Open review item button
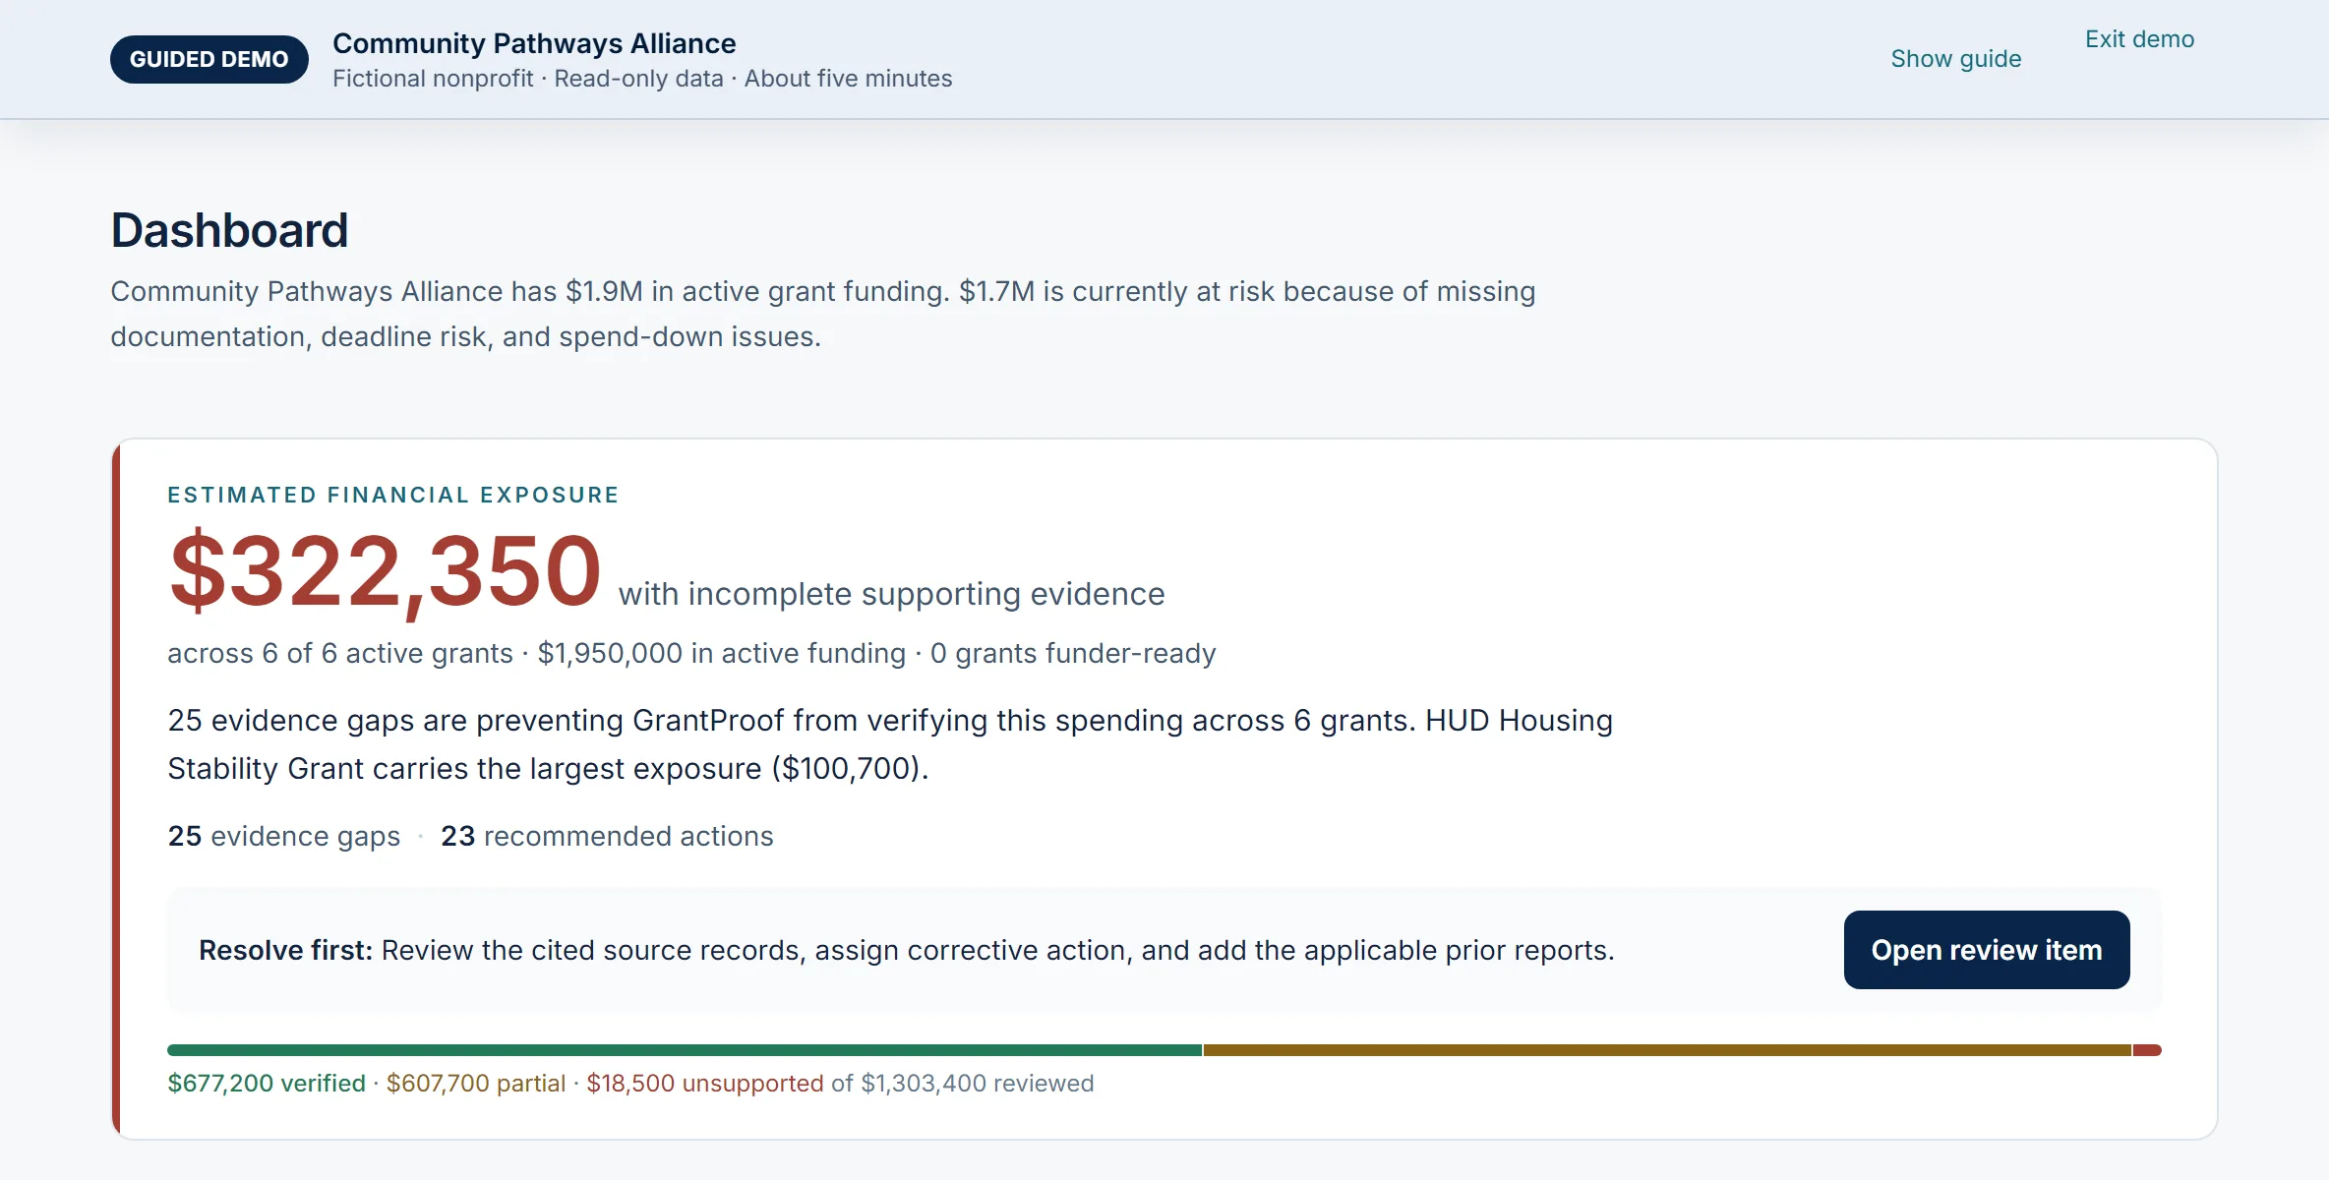 [x=1987, y=950]
